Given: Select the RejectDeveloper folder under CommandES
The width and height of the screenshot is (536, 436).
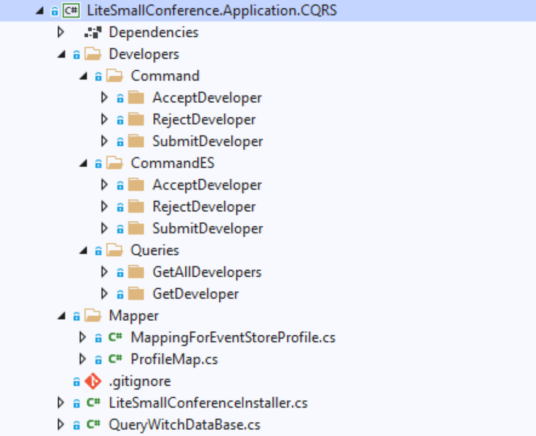Looking at the screenshot, I should [x=204, y=207].
